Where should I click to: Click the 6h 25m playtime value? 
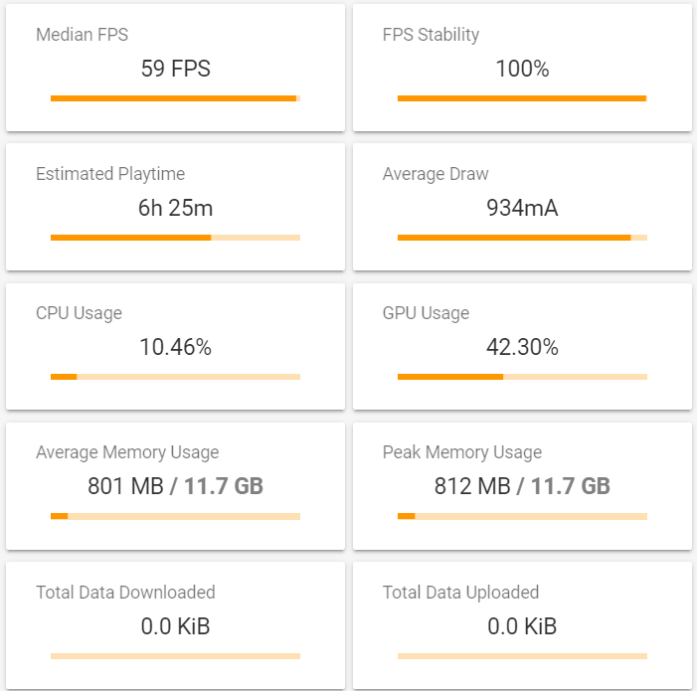176,209
